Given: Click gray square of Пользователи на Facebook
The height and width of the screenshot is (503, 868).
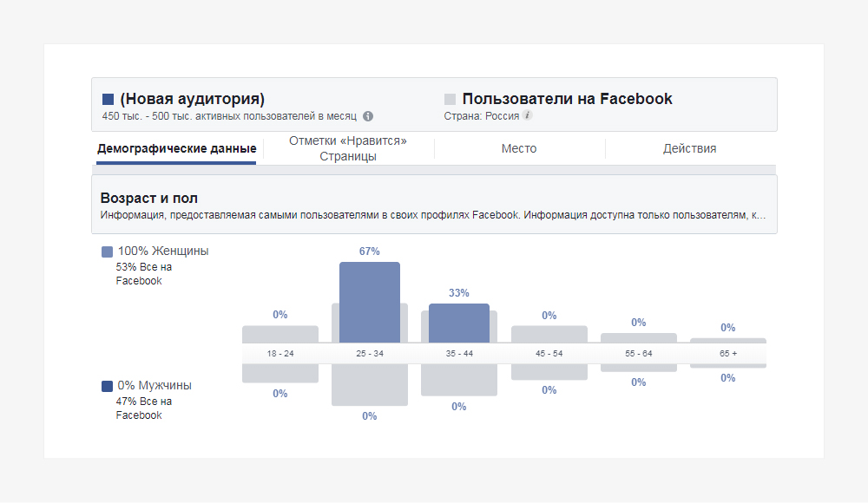Looking at the screenshot, I should [x=450, y=99].
